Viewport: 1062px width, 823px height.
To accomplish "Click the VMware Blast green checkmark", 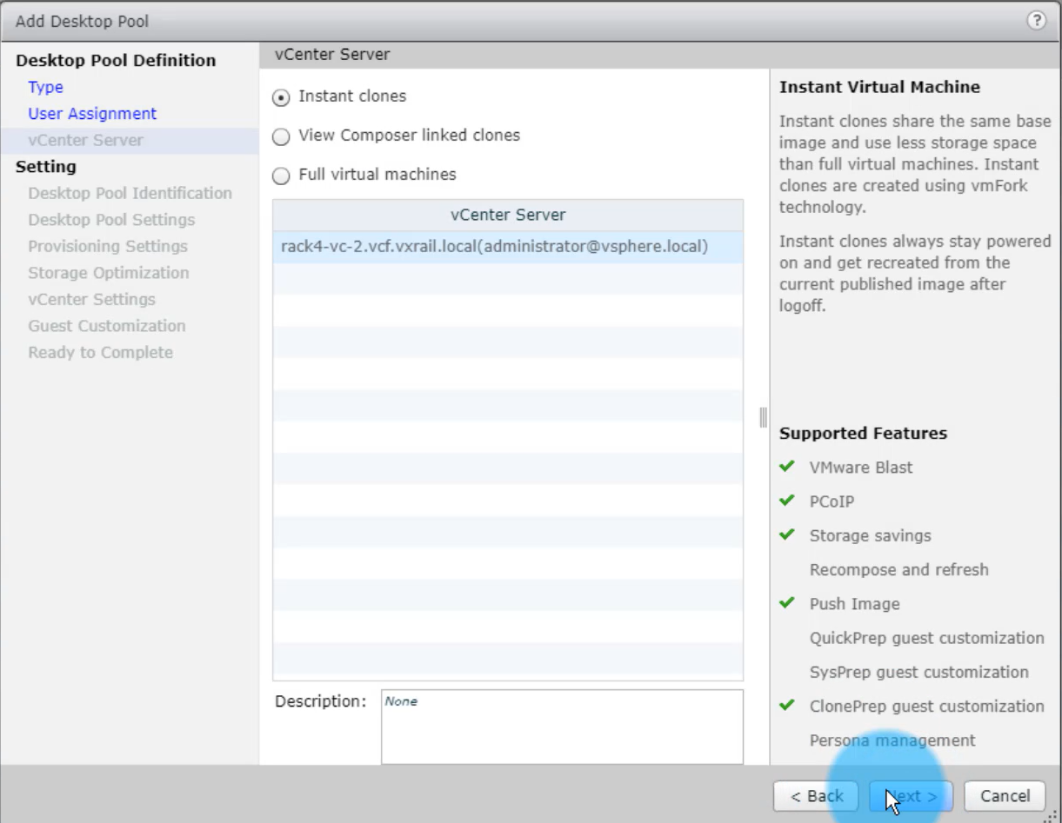I will coord(787,467).
